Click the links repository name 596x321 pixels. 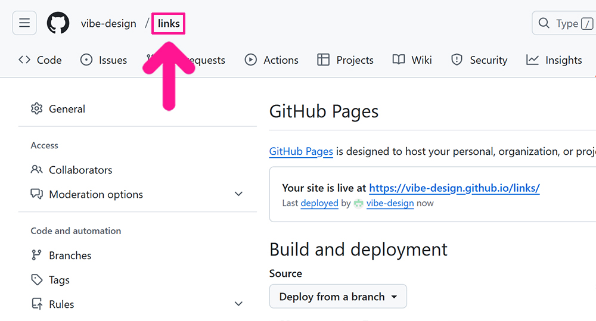click(169, 24)
